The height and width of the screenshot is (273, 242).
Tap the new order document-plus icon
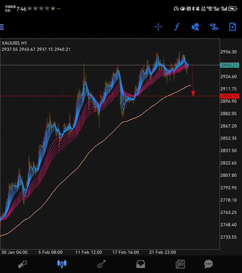pyautogui.click(x=232, y=27)
